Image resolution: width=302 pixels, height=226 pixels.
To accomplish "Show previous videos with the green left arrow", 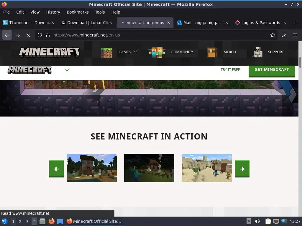I will click(56, 169).
